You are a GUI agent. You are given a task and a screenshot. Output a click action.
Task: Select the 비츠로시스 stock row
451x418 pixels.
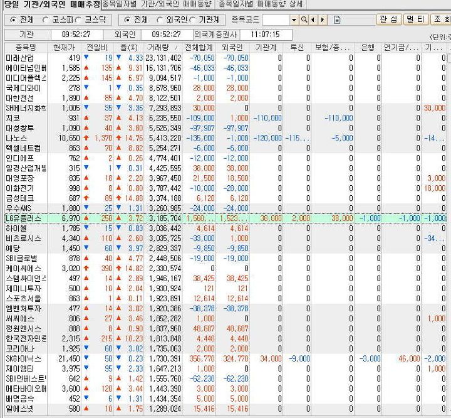point(225,238)
